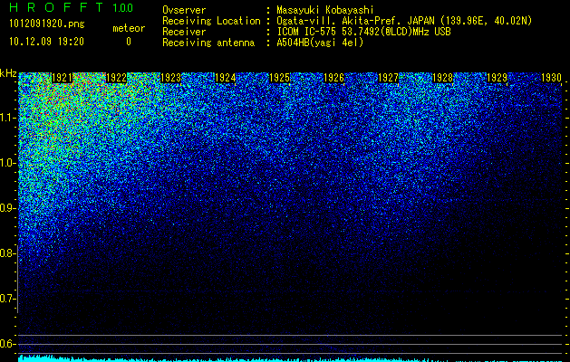The image size is (570, 362).
Task: Click the HROFFT title text
Action: [x=56, y=7]
